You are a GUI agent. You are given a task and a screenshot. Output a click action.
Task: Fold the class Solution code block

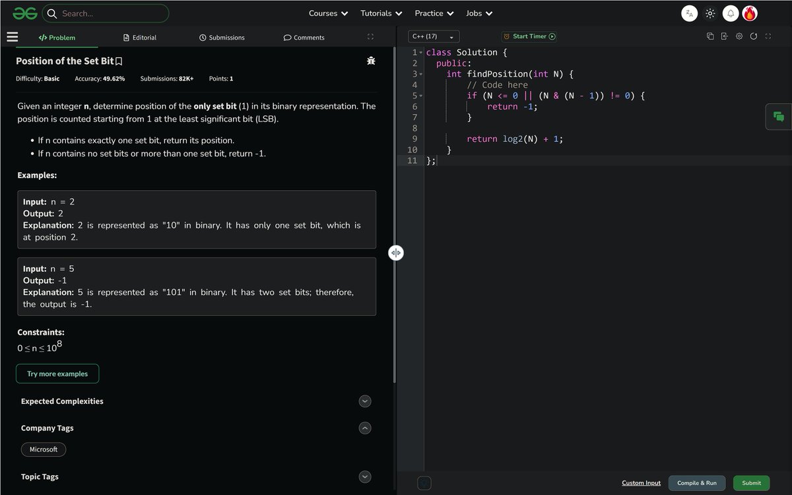pos(421,52)
